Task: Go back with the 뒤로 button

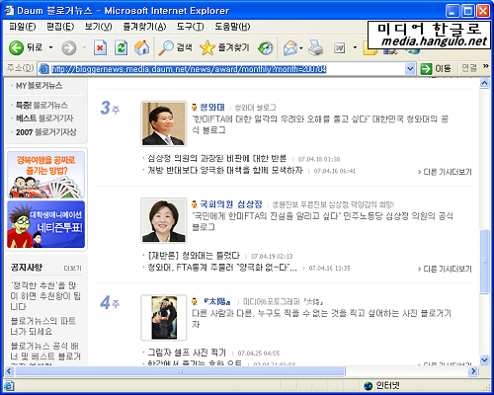Action: 26,48
